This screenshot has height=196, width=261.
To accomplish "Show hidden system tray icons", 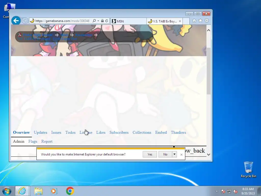I will (x=217, y=191).
